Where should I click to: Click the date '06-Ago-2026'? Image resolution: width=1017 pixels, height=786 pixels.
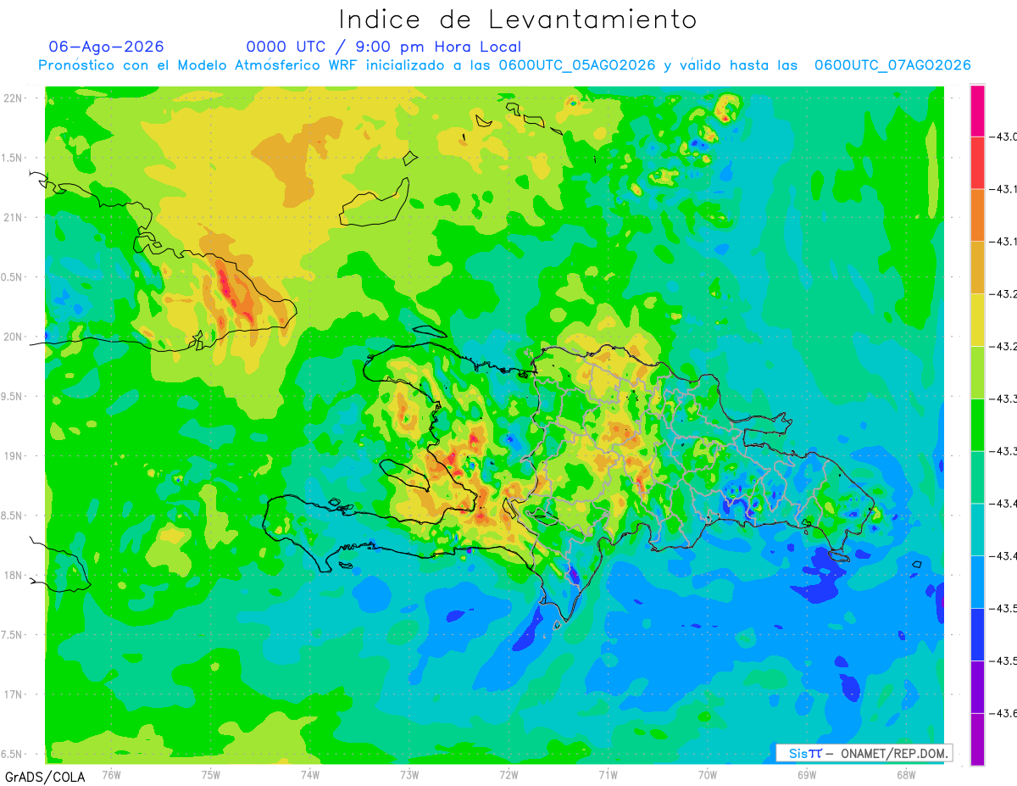coord(106,47)
